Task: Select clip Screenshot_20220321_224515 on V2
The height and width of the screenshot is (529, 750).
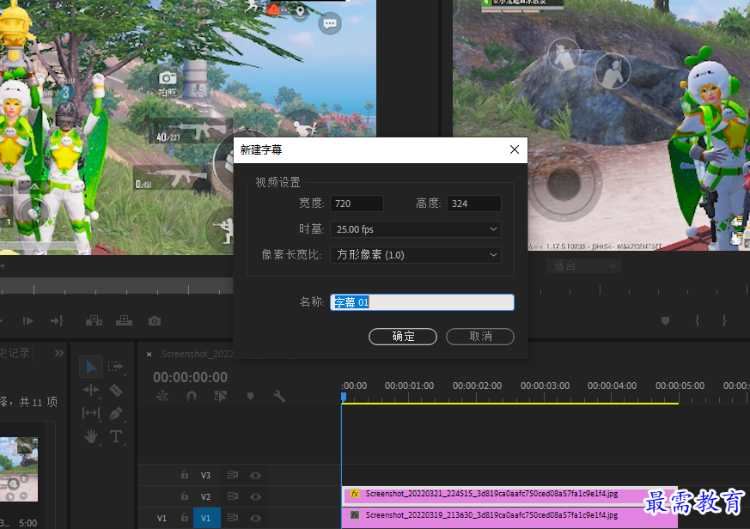Action: [x=510, y=496]
